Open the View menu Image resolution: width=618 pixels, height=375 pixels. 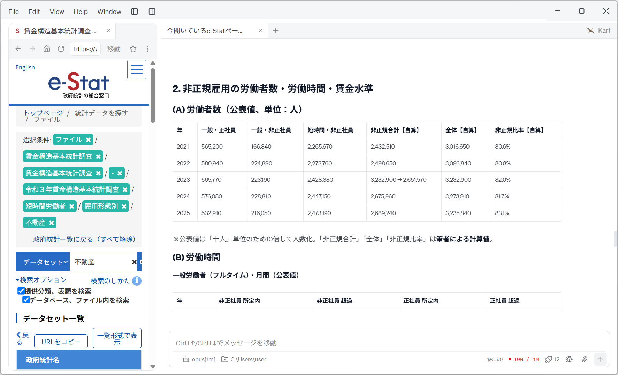pyautogui.click(x=57, y=12)
